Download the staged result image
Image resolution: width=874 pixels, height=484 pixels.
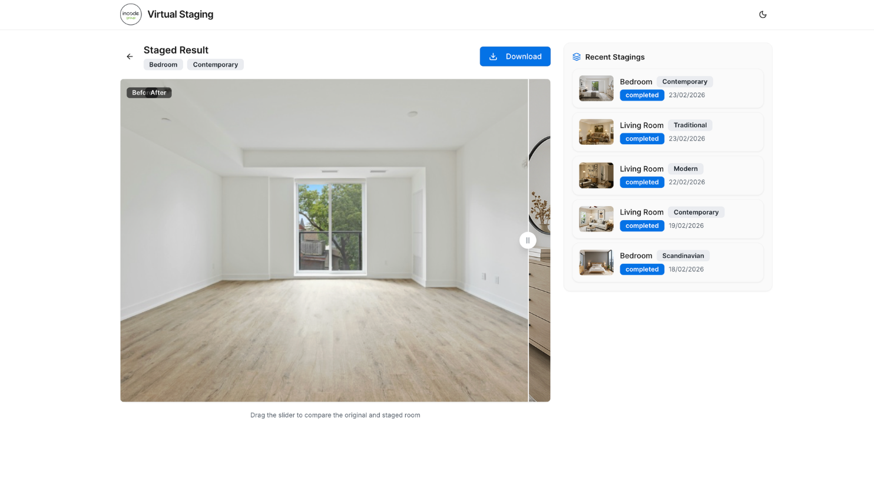pos(515,57)
